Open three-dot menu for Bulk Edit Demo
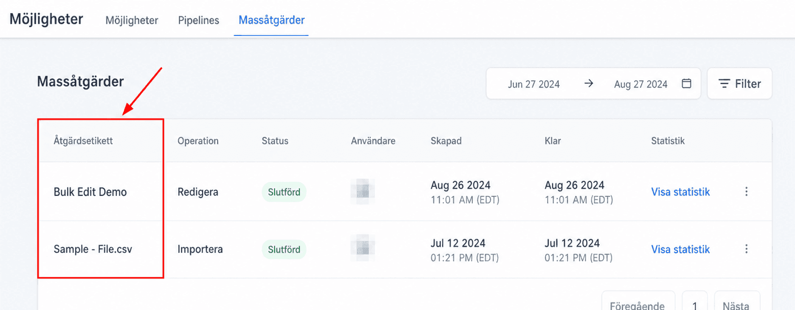Viewport: 795px width, 310px height. pos(746,191)
